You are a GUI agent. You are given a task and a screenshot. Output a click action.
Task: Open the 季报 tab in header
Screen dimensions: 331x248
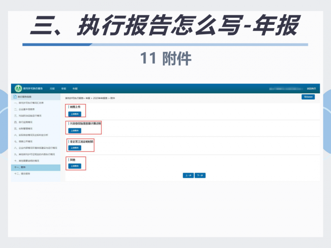[64, 88]
